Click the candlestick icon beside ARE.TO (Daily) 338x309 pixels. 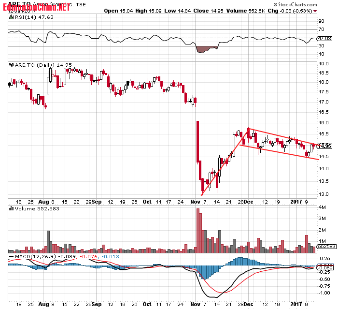(12, 65)
